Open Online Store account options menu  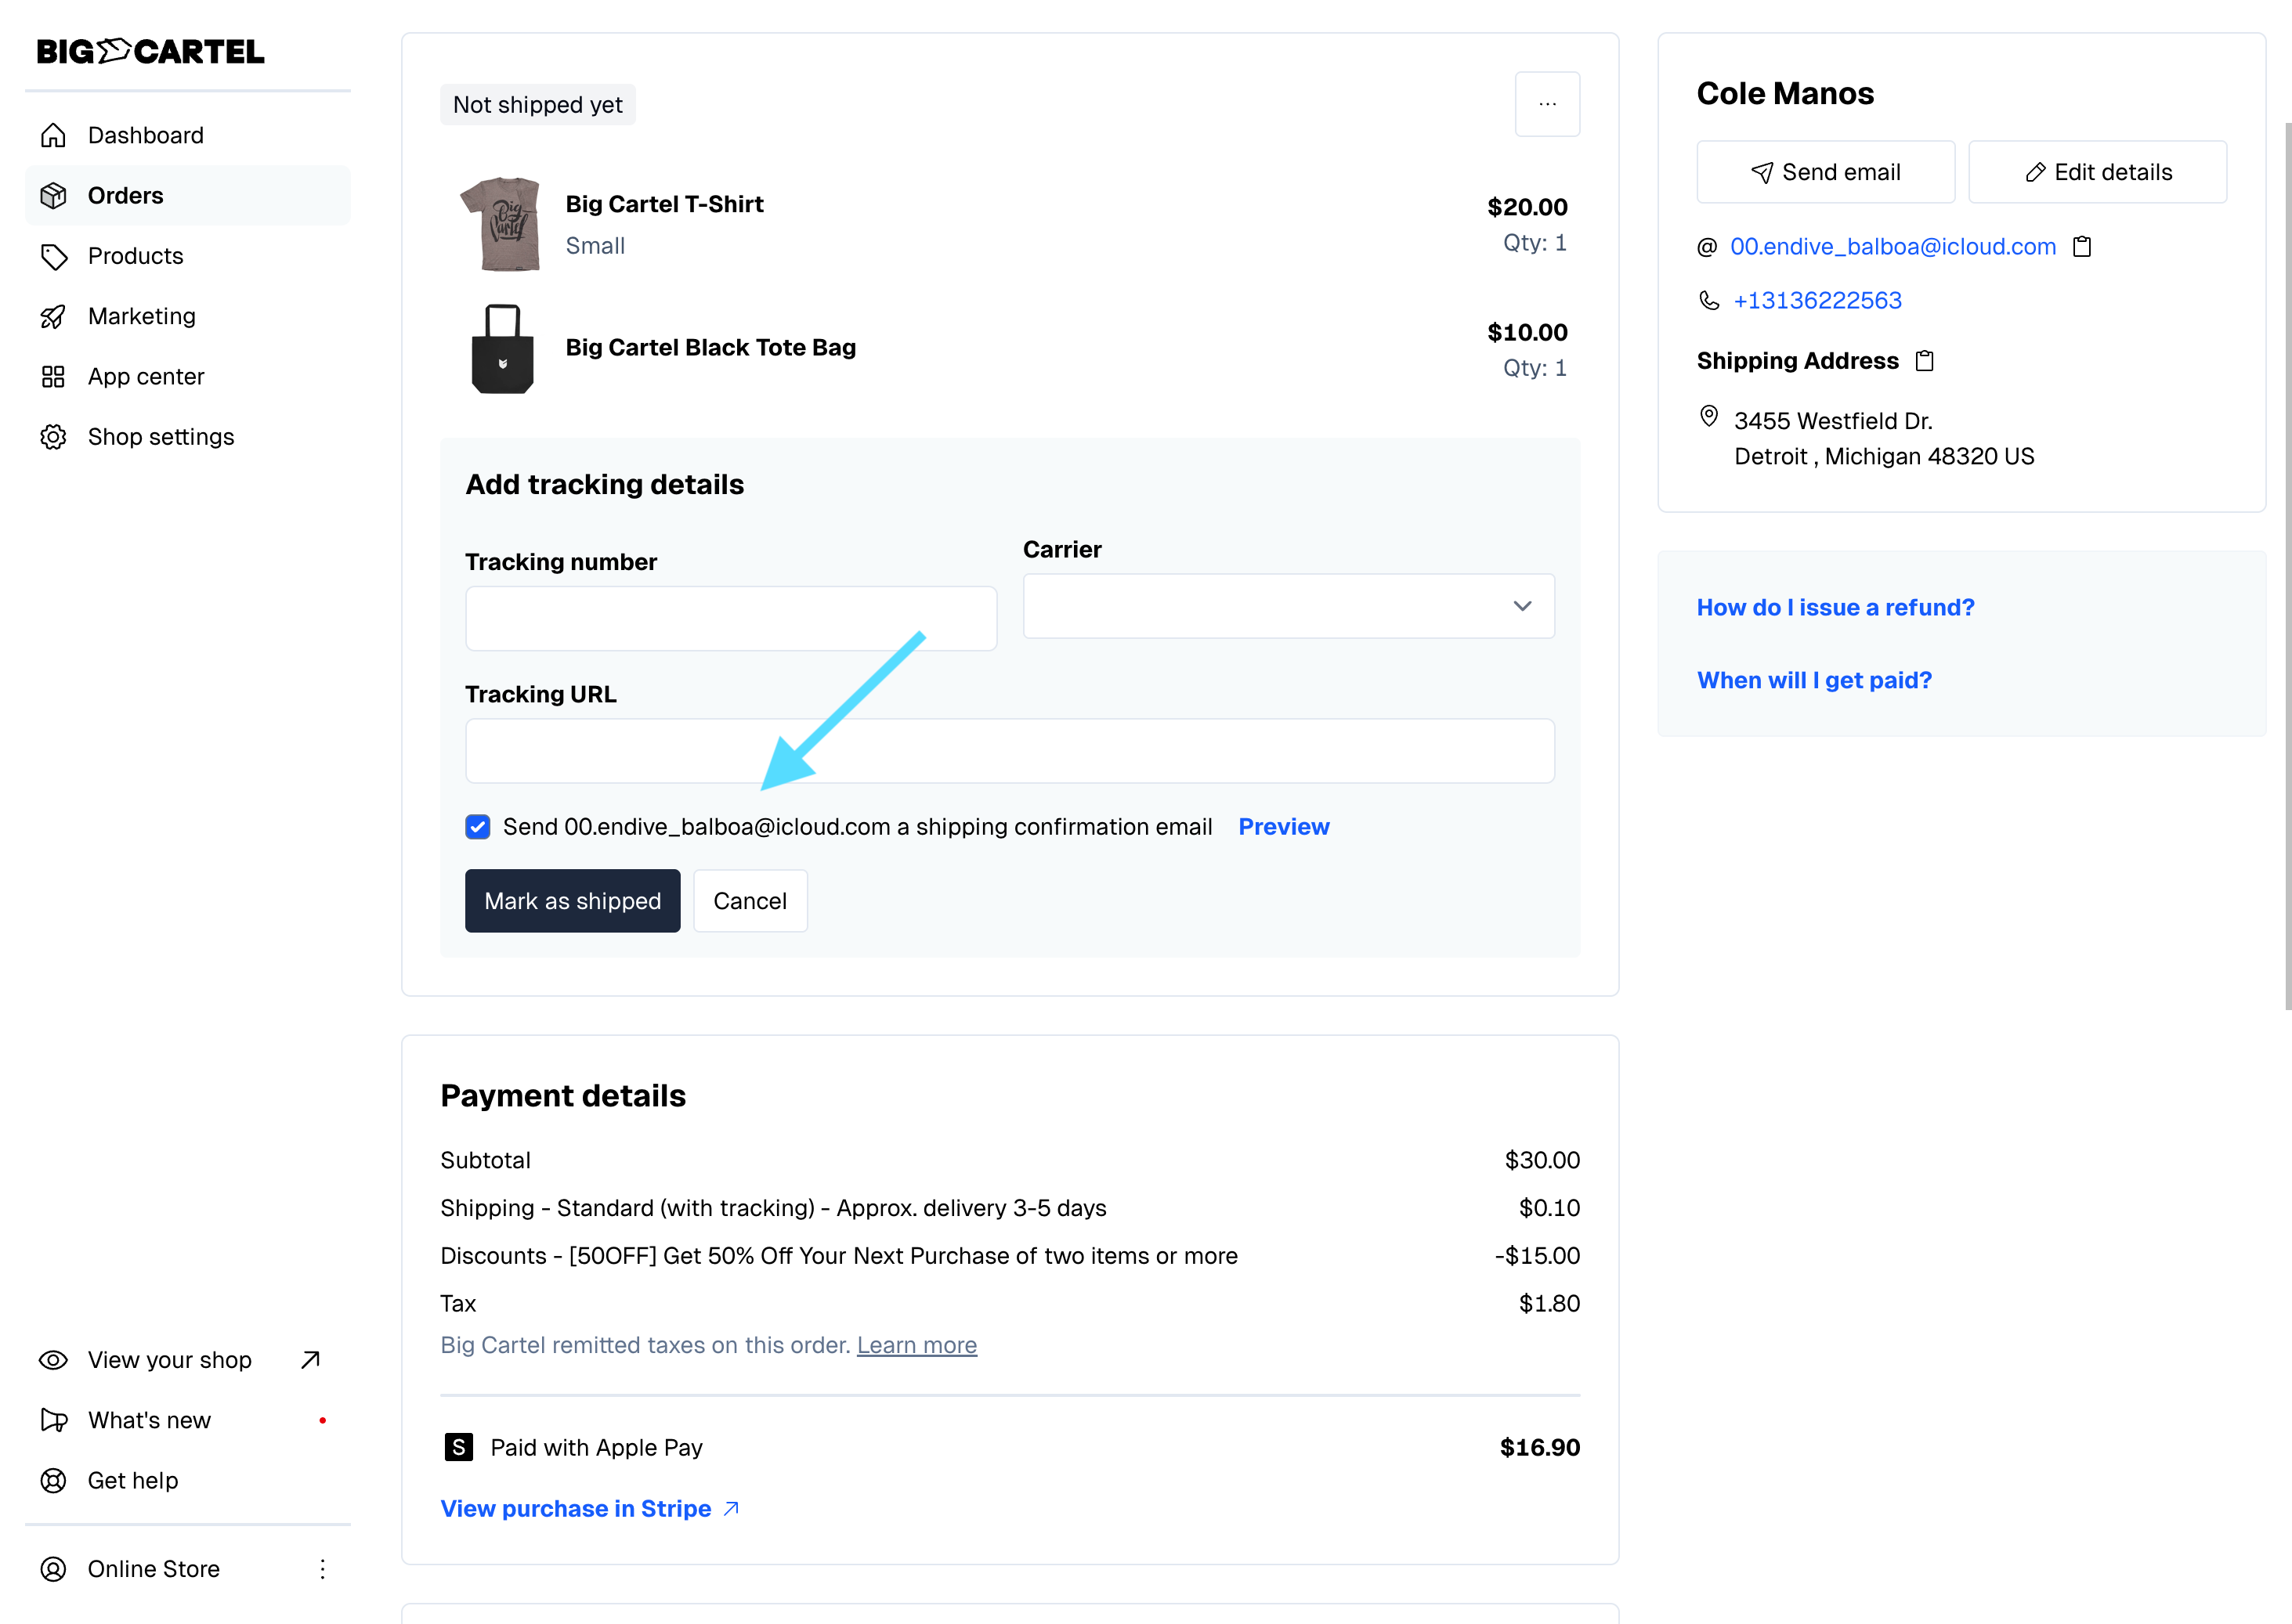pos(322,1569)
